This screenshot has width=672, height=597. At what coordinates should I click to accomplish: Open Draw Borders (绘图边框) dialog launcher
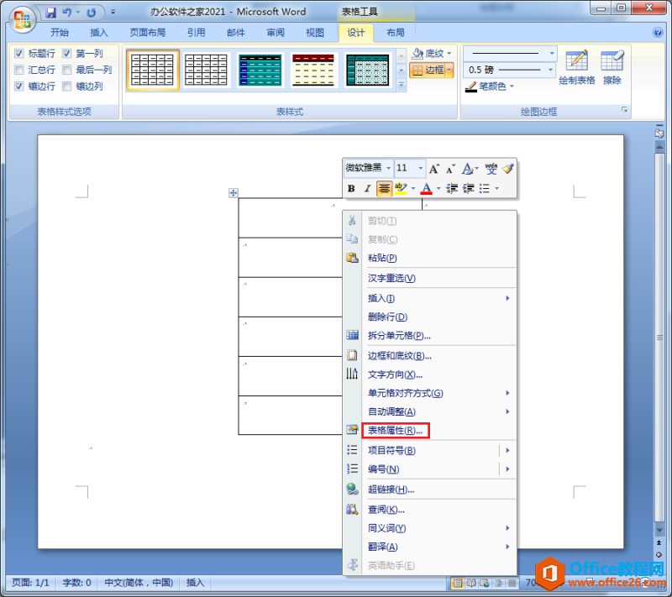(x=625, y=111)
